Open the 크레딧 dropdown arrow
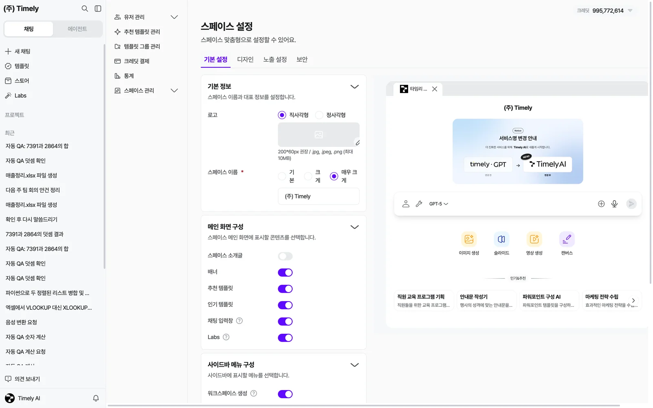 630,11
